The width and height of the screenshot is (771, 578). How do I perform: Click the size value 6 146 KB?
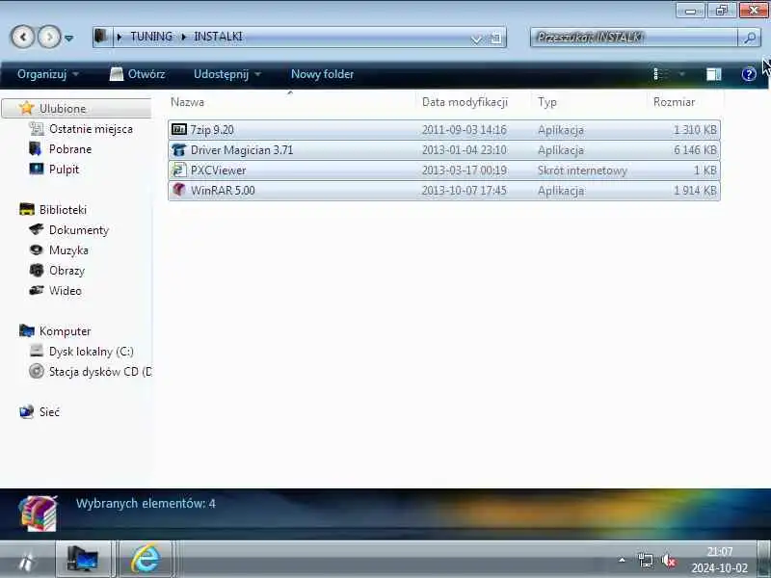click(x=695, y=150)
